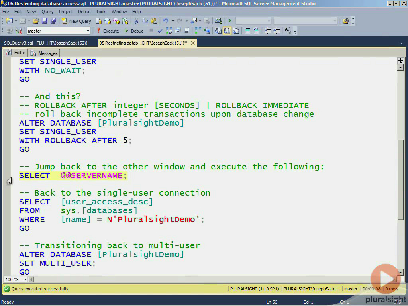Open the Navigate Backward dropdown arrow
Viewport: 408px width, 306px height.
click(200, 21)
